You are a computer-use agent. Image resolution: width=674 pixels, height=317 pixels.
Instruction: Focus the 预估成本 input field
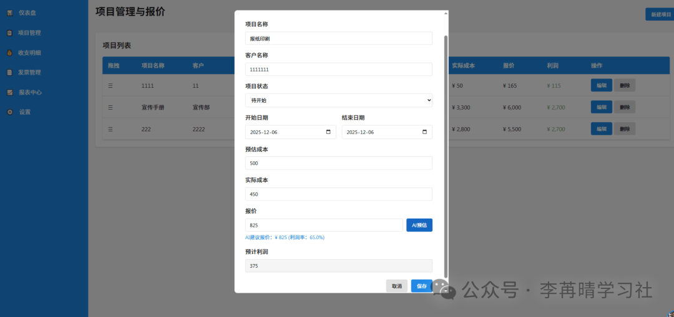point(338,163)
